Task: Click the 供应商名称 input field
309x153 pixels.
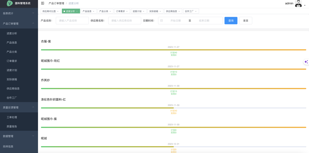Action: coord(125,21)
